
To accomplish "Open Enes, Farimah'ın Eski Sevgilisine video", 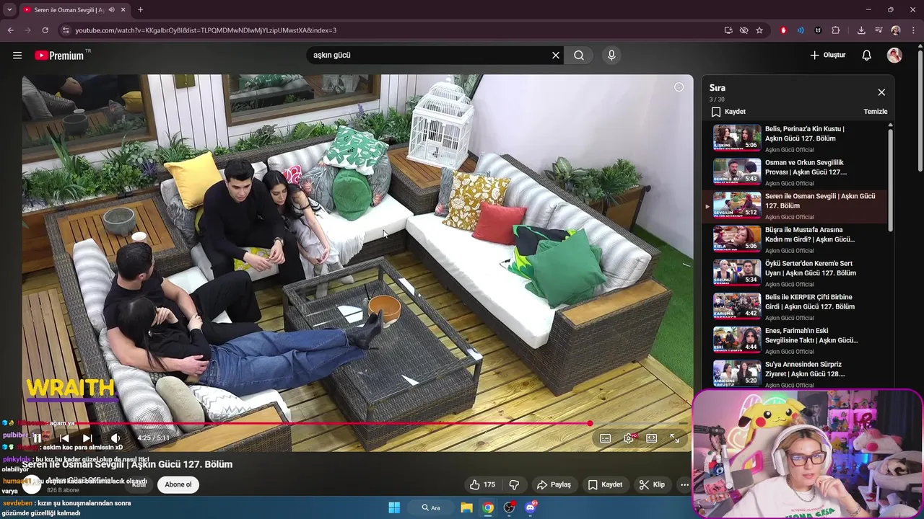I will [794, 340].
